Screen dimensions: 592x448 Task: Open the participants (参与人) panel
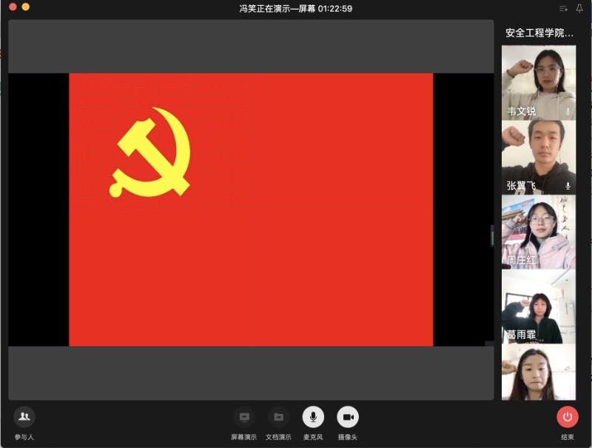pos(24,417)
